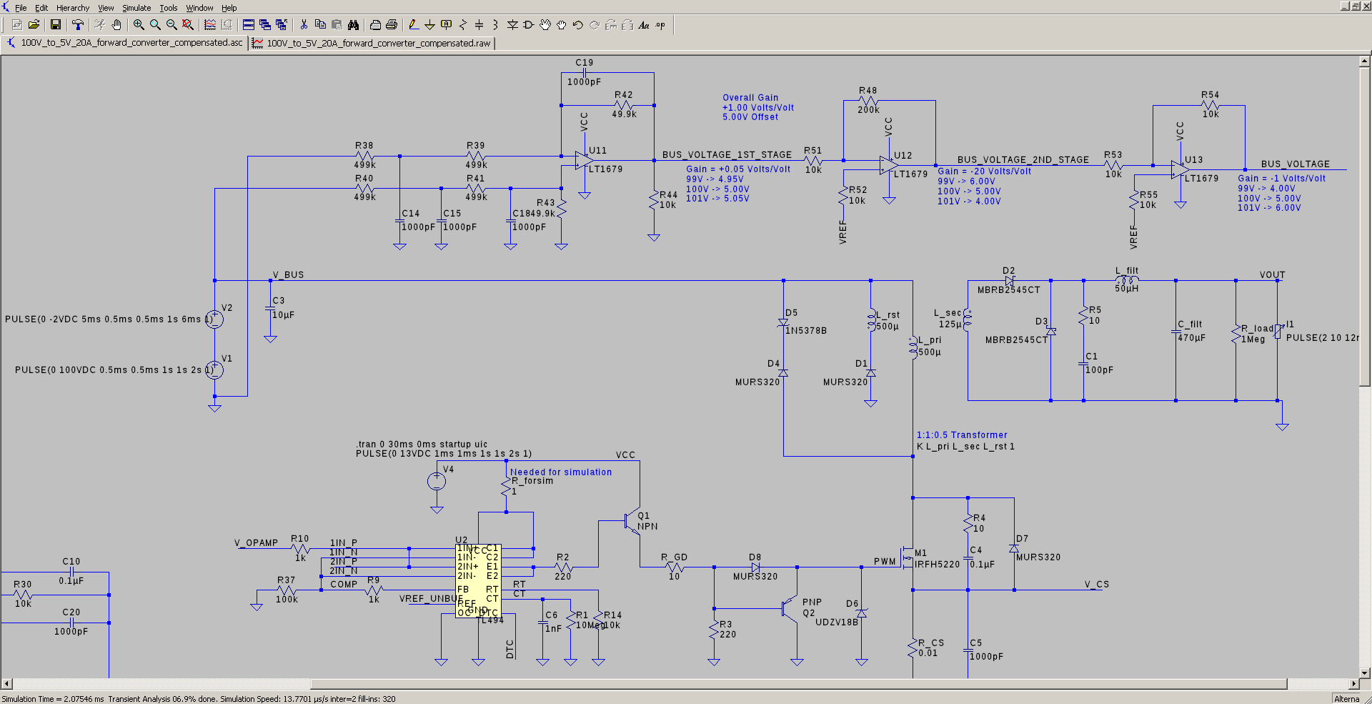Select the Place Ground tool
1372x704 pixels.
(430, 25)
